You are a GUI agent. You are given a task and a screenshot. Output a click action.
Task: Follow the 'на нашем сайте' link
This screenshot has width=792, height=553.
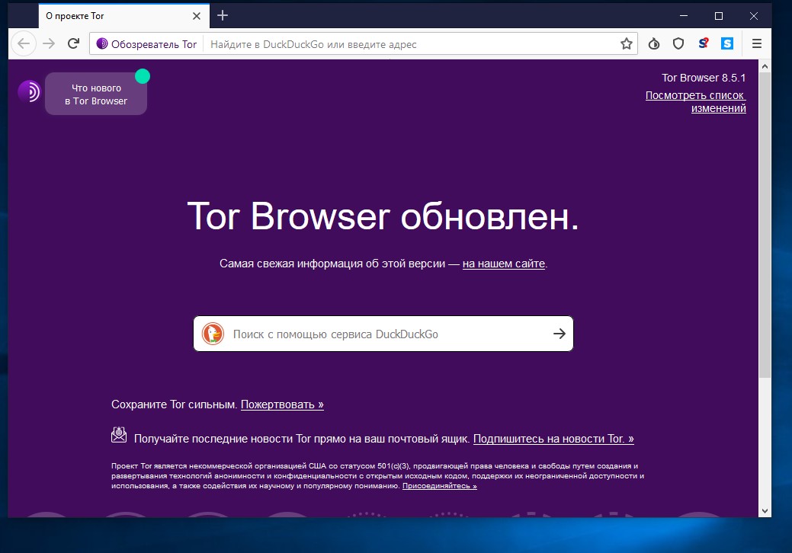[504, 264]
